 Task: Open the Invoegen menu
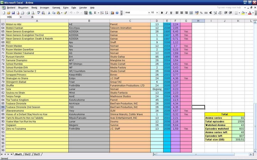45,8
